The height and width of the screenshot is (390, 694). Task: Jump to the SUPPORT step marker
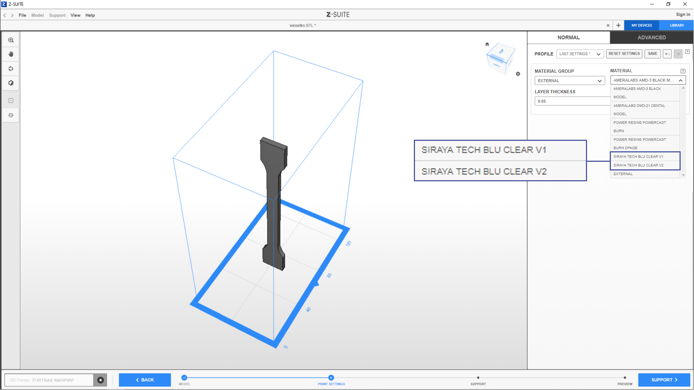coord(478,378)
